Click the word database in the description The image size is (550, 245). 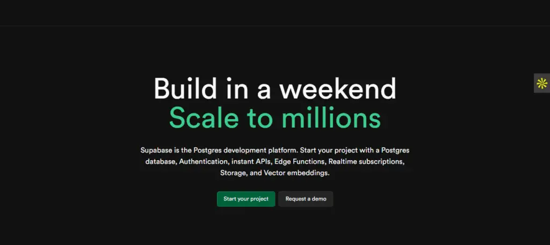click(x=160, y=161)
